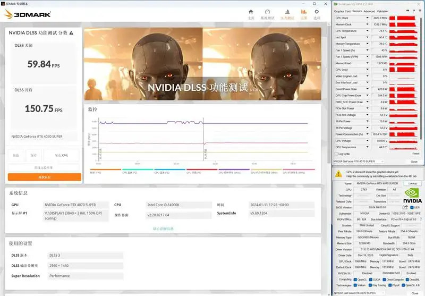
Task: Open the GPU-Z sensors hamburger menu icon
Action: click(x=419, y=11)
